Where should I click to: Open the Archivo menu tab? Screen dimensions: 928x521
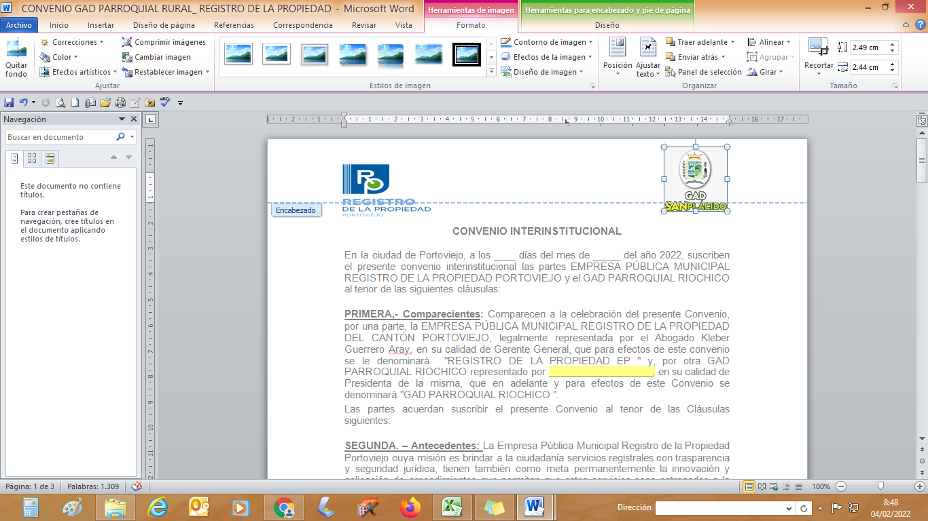19,25
